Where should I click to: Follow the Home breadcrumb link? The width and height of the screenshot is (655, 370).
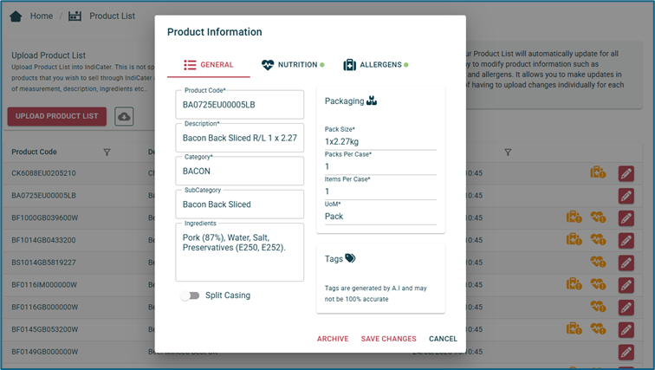point(42,16)
